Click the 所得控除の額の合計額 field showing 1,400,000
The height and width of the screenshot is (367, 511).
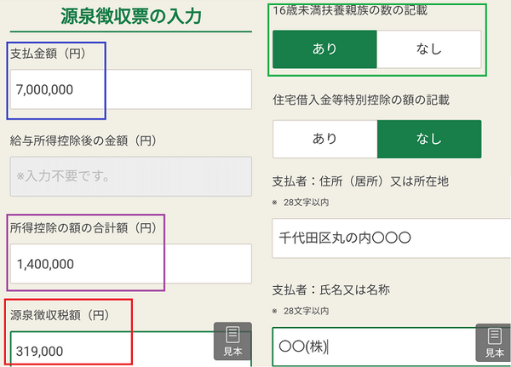point(131,264)
